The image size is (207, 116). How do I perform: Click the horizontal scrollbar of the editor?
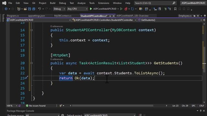113,106
